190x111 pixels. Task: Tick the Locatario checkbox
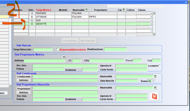point(160,66)
